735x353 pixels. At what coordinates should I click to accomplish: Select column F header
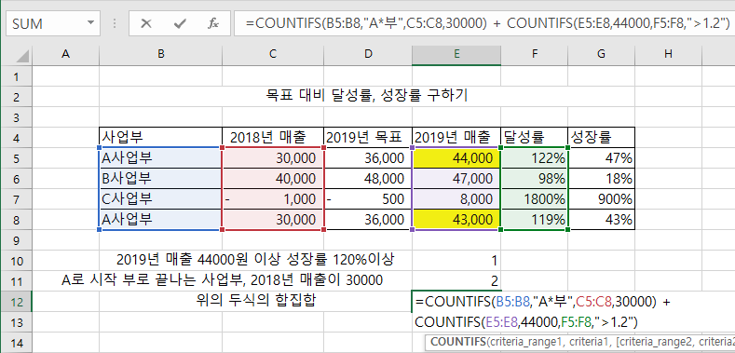[x=535, y=54]
